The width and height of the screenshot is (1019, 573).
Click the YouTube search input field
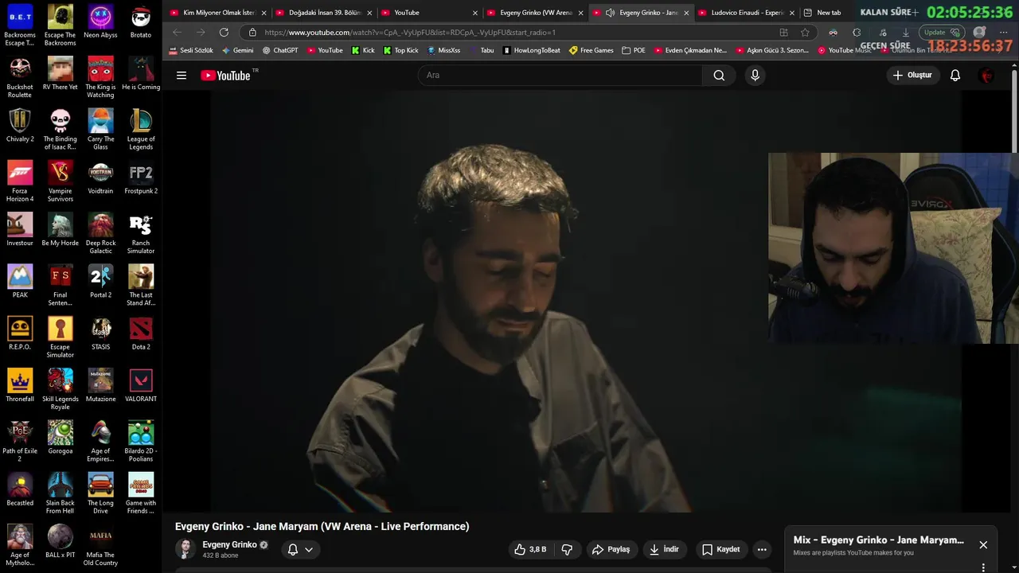(x=560, y=75)
